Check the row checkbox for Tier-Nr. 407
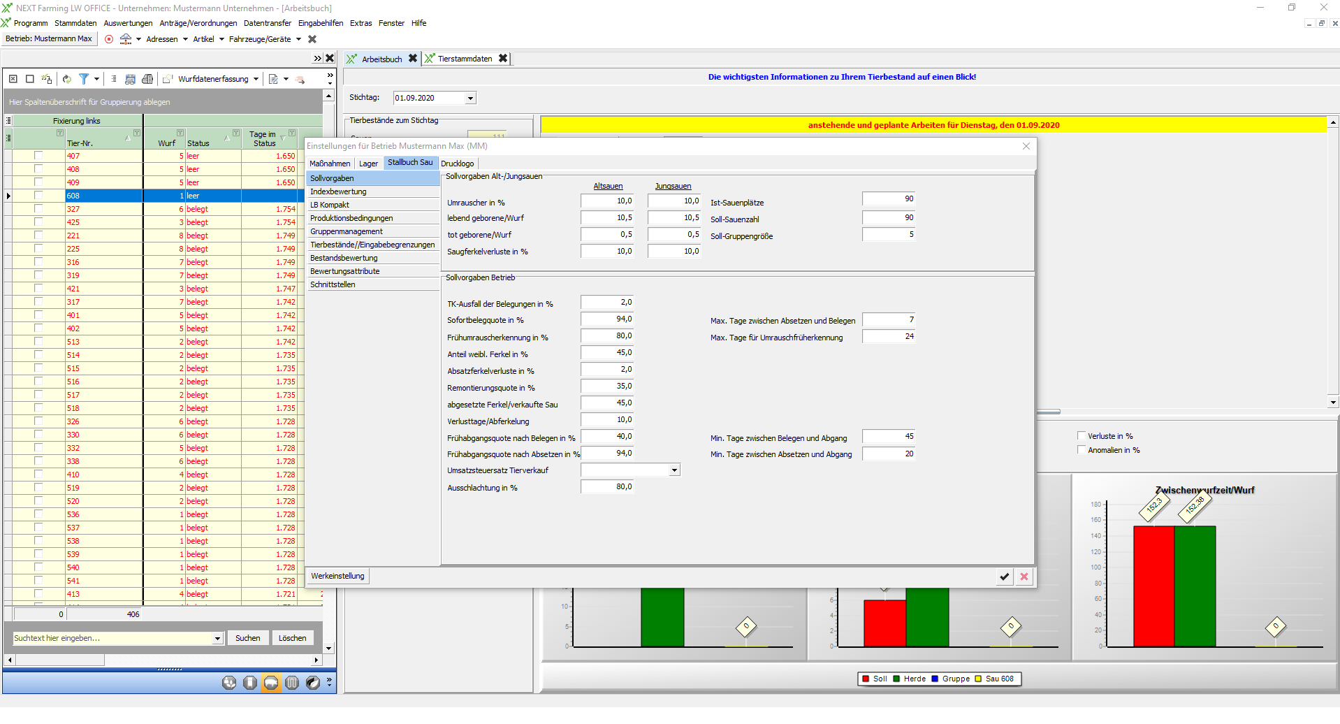Image resolution: width=1340 pixels, height=724 pixels. pyautogui.click(x=38, y=156)
